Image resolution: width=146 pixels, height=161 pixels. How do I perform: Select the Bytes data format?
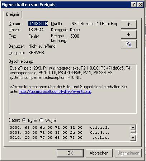(24, 120)
